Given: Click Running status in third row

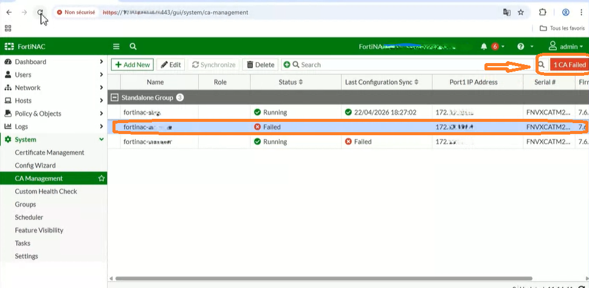Looking at the screenshot, I should 270,141.
